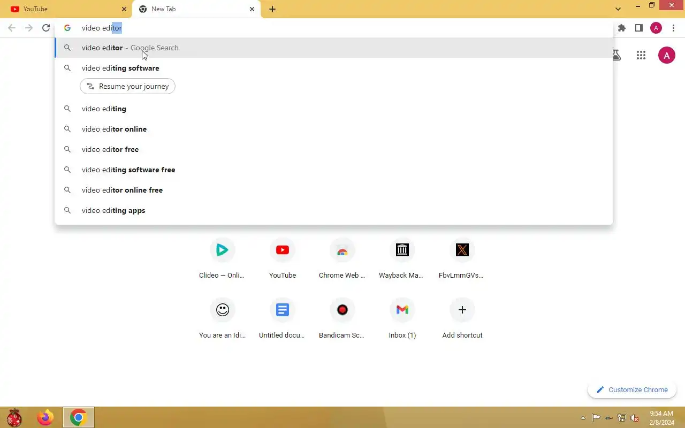Open Google account avatar on page
Image resolution: width=685 pixels, height=428 pixels.
[666, 55]
